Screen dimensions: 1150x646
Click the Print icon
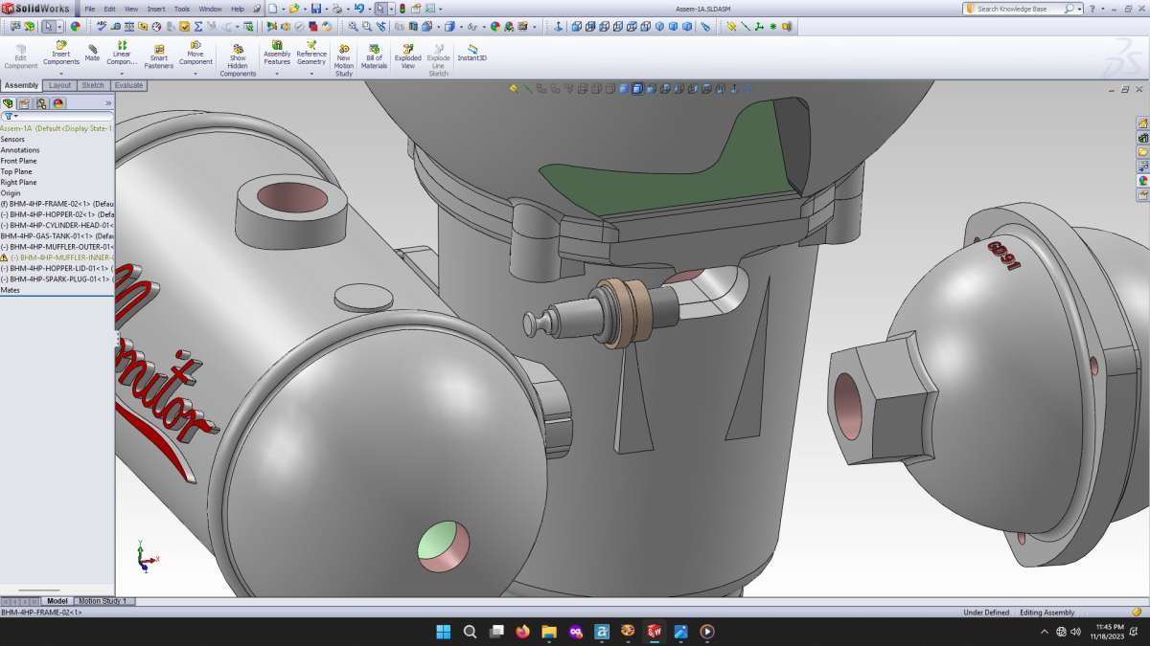(336, 9)
